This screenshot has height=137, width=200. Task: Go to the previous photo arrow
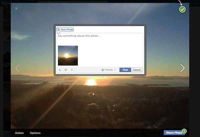pos(17,68)
